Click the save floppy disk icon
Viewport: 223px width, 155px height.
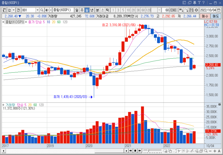(191, 10)
